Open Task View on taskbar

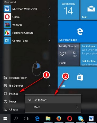tap(26, 118)
